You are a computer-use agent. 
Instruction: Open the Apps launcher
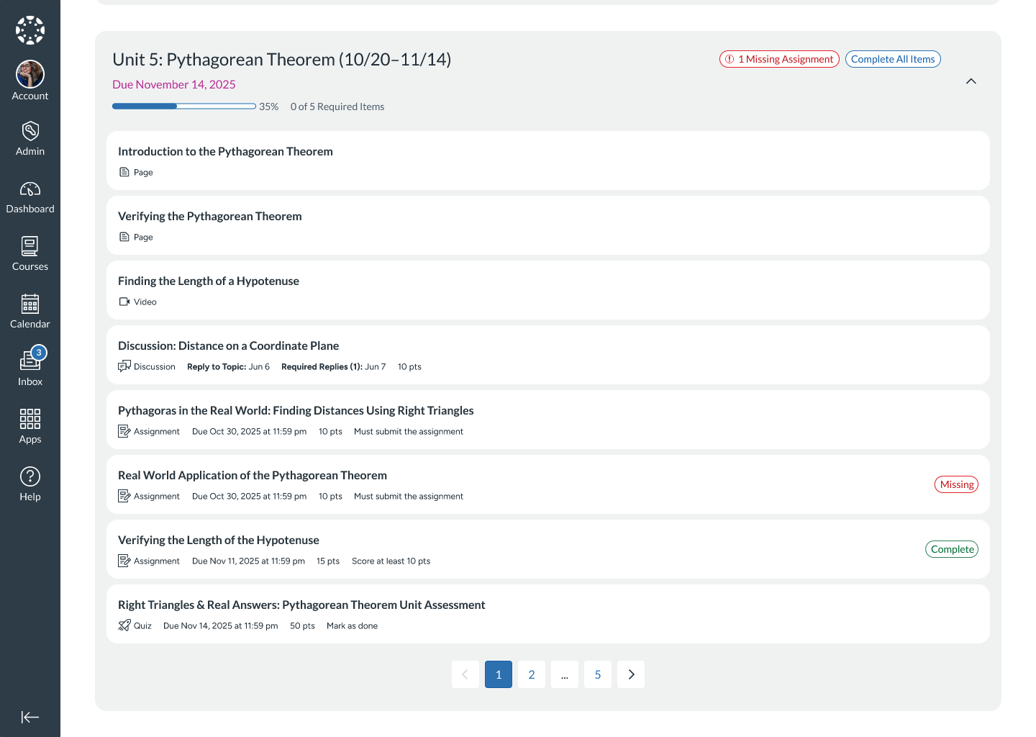[x=29, y=426]
